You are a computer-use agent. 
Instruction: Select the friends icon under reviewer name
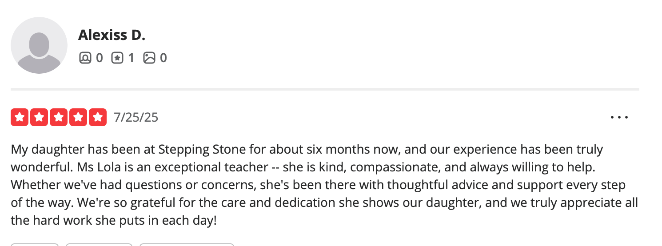[x=85, y=58]
